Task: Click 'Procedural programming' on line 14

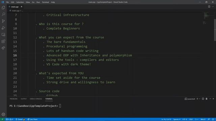Action: (67, 46)
